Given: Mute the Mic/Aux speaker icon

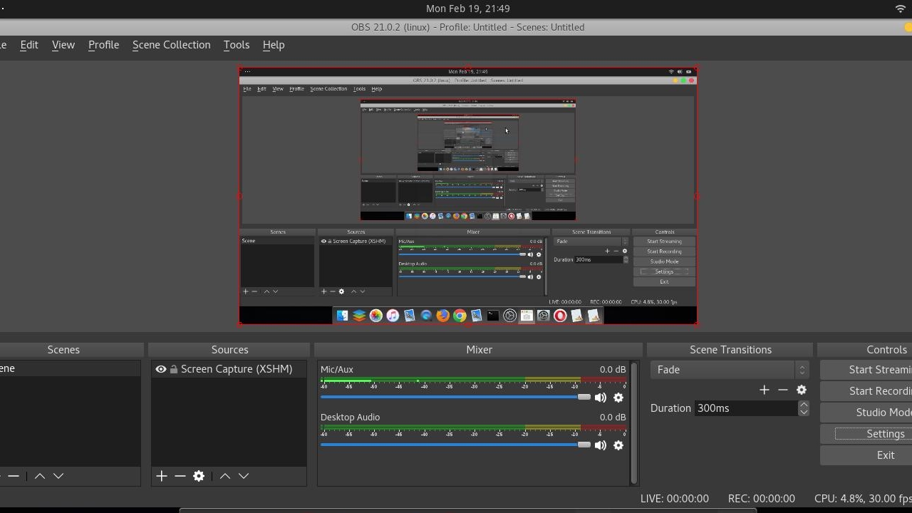Looking at the screenshot, I should (601, 398).
